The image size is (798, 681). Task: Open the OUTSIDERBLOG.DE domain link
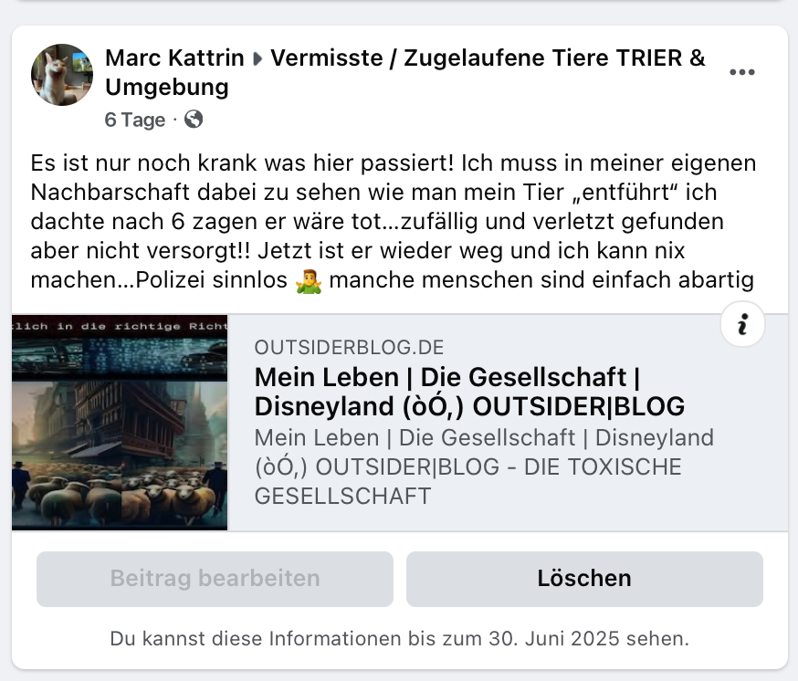pyautogui.click(x=349, y=348)
